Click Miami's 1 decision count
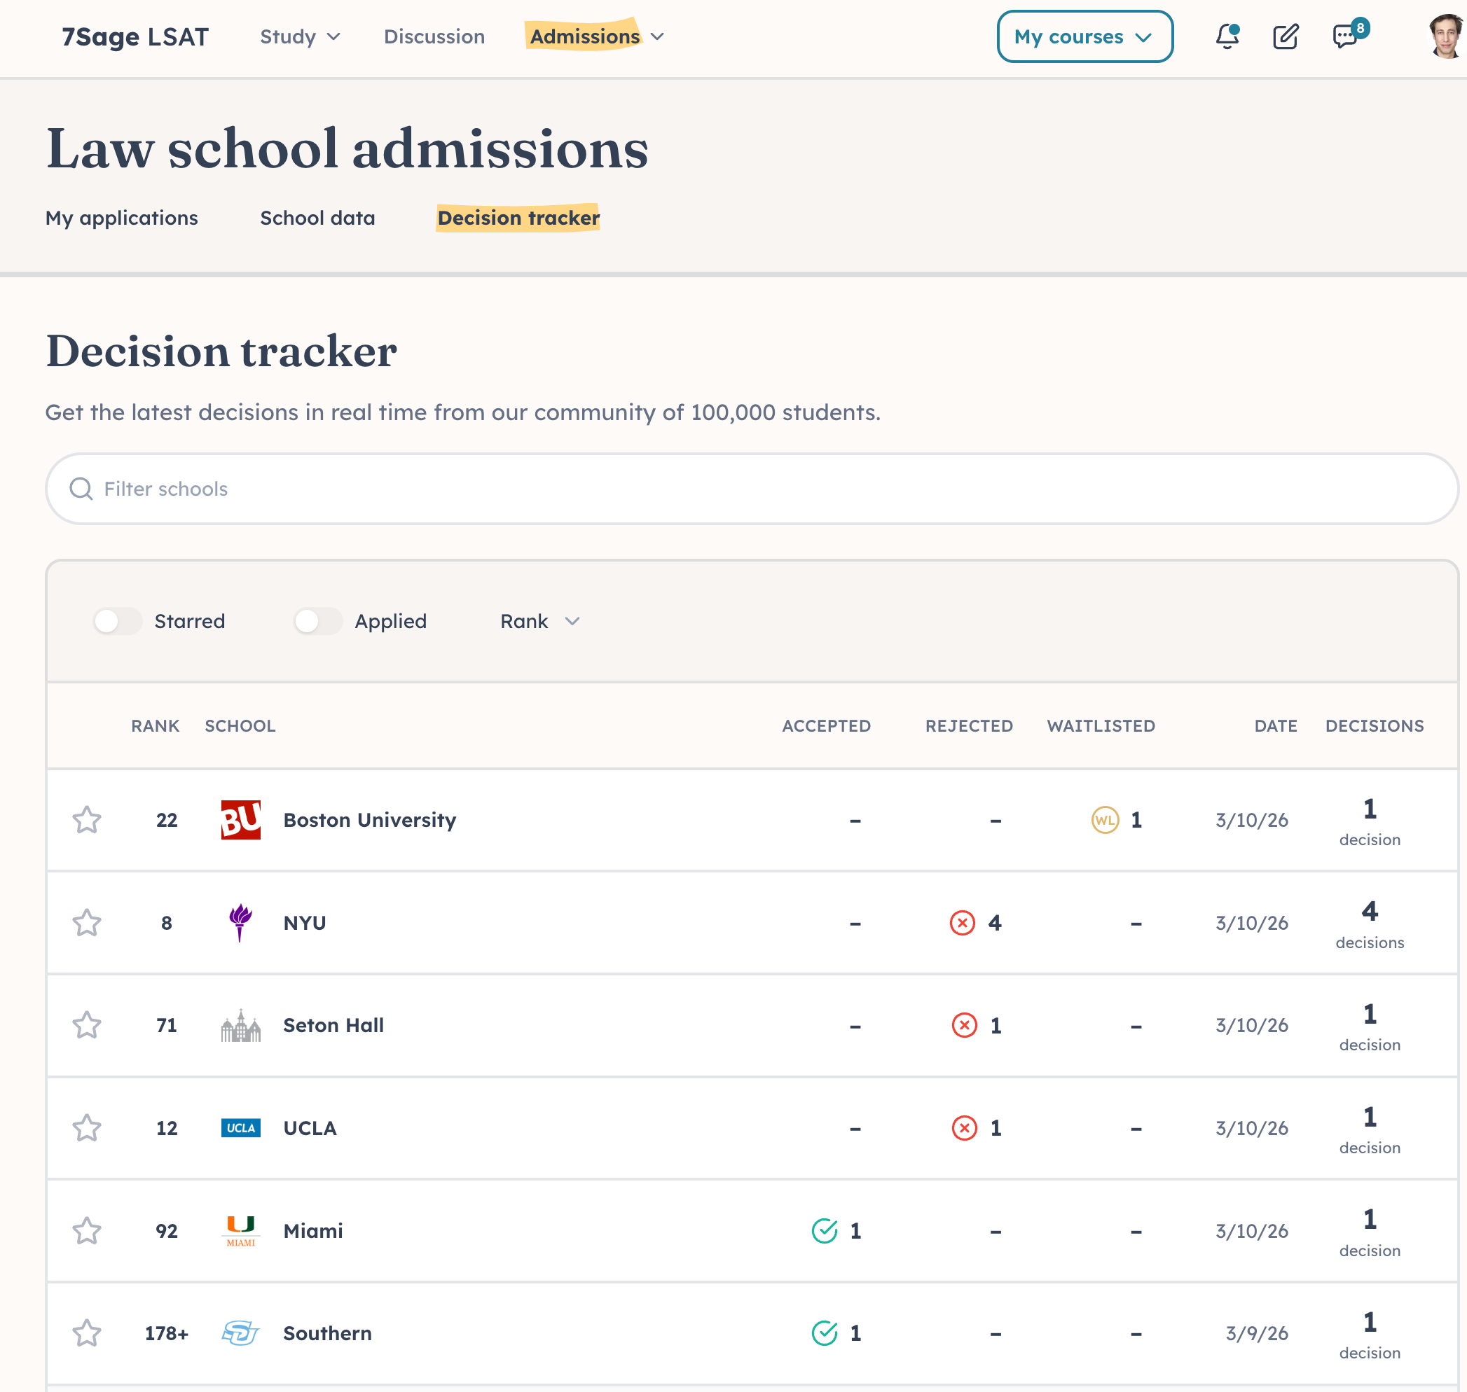Image resolution: width=1467 pixels, height=1392 pixels. (x=1370, y=1232)
